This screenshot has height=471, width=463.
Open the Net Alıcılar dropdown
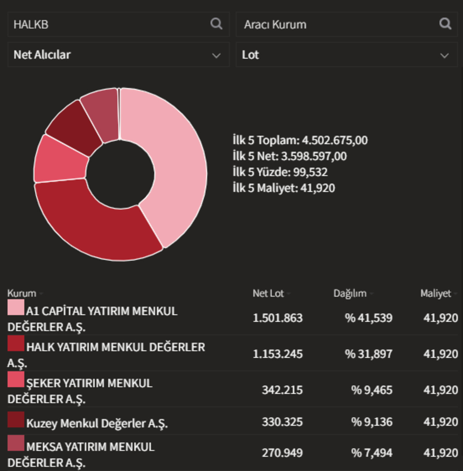118,55
